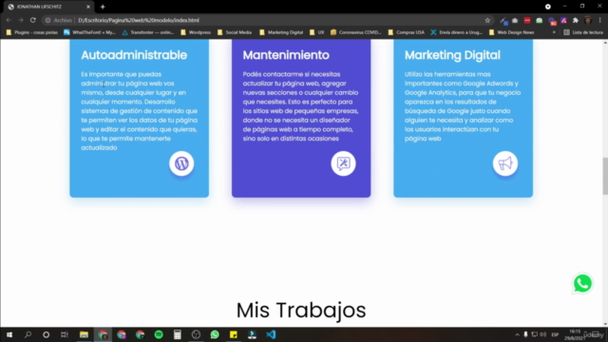Screen dimensions: 608x342
Task: Open the Web Design News bookmark folder
Action: (x=511, y=32)
